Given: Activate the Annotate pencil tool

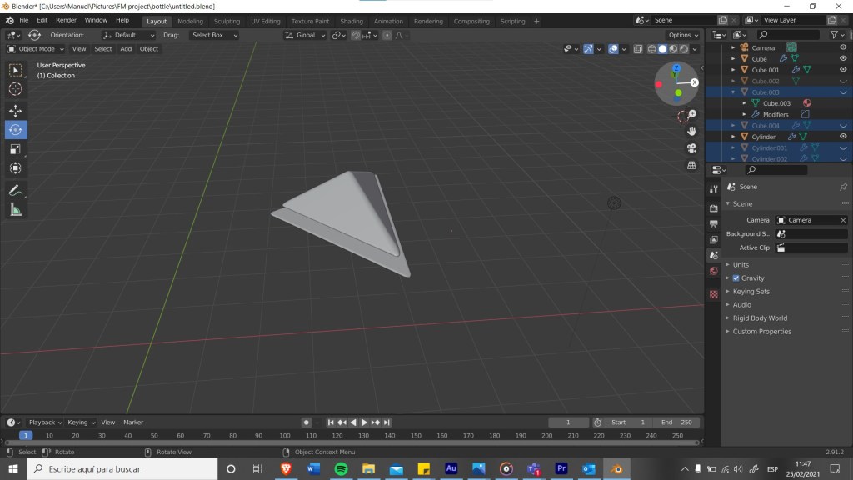Looking at the screenshot, I should 15,190.
